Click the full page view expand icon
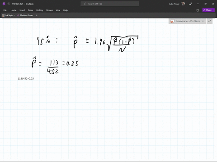Screen dimensions: 217x162 click(x=209, y=21)
